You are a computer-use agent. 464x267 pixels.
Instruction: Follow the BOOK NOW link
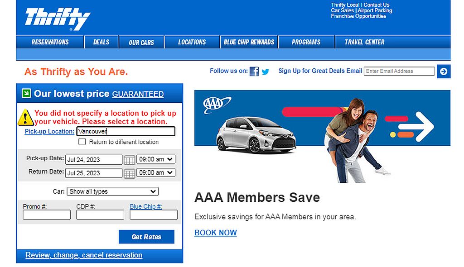(x=215, y=233)
